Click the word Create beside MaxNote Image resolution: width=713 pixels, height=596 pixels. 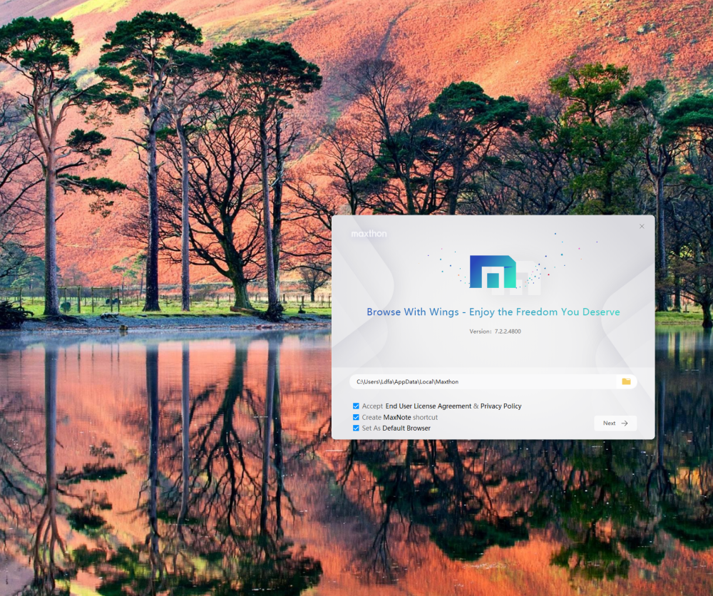(371, 417)
